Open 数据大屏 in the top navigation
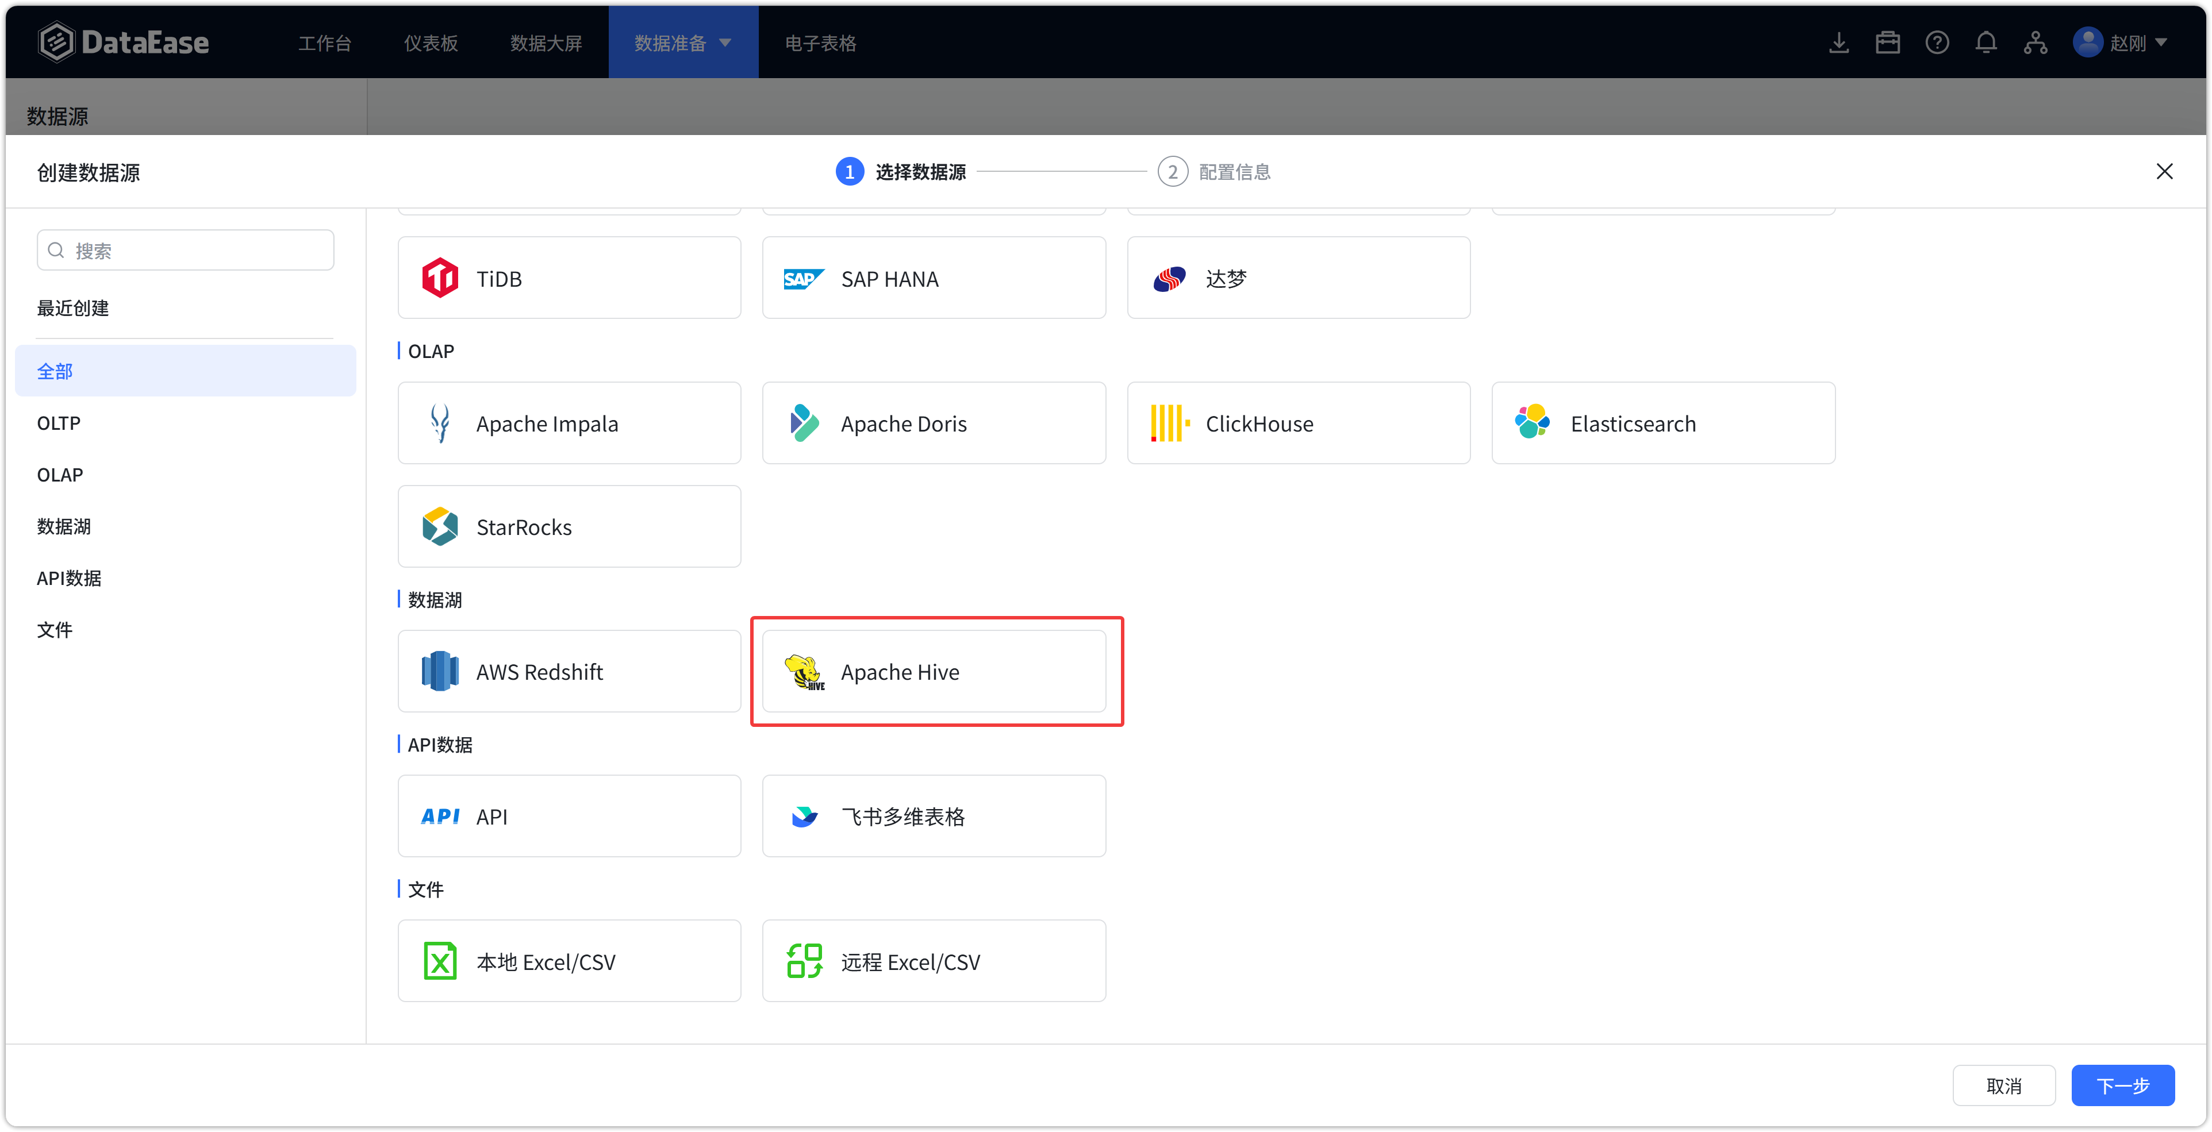The height and width of the screenshot is (1132, 2212). [546, 43]
